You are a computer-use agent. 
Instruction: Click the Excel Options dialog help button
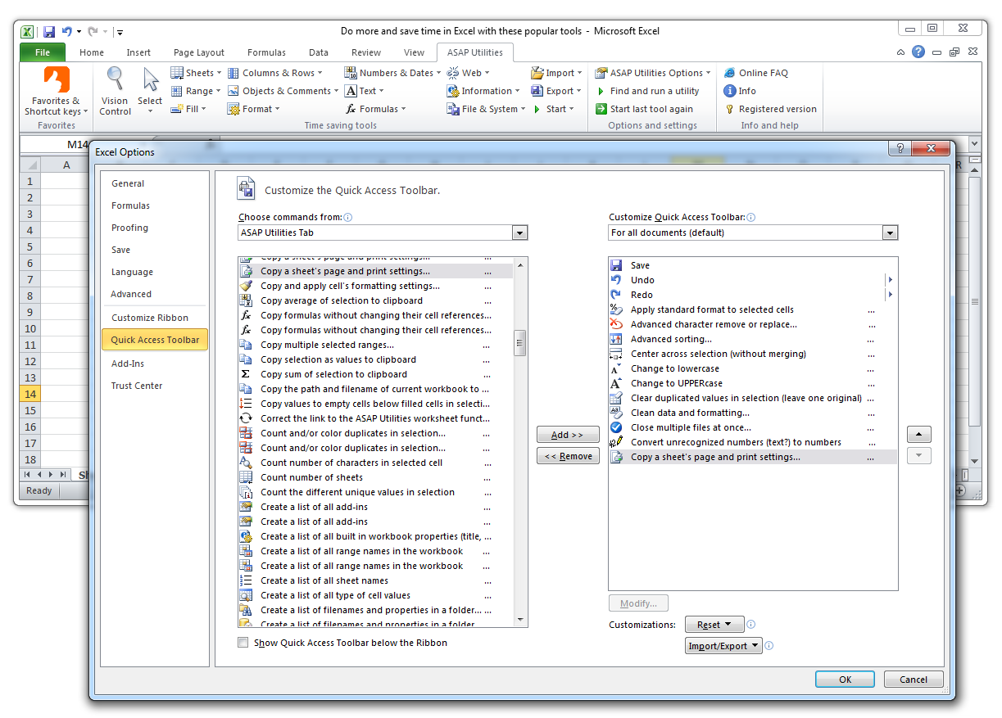pyautogui.click(x=900, y=148)
